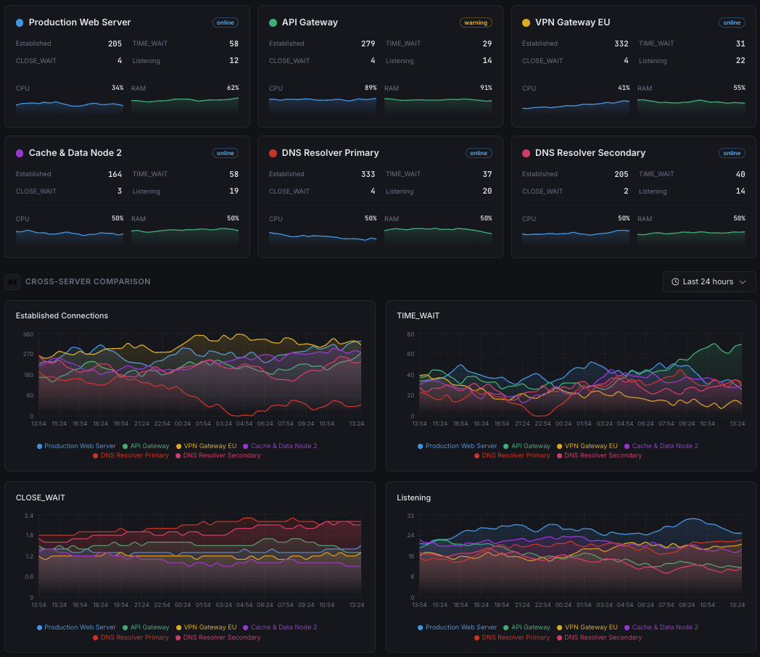Click the blue status dot on Production Web Server
The width and height of the screenshot is (760, 657).
tap(20, 22)
